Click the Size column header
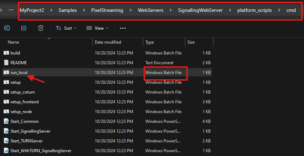The height and width of the screenshot is (156, 304). coord(191,42)
